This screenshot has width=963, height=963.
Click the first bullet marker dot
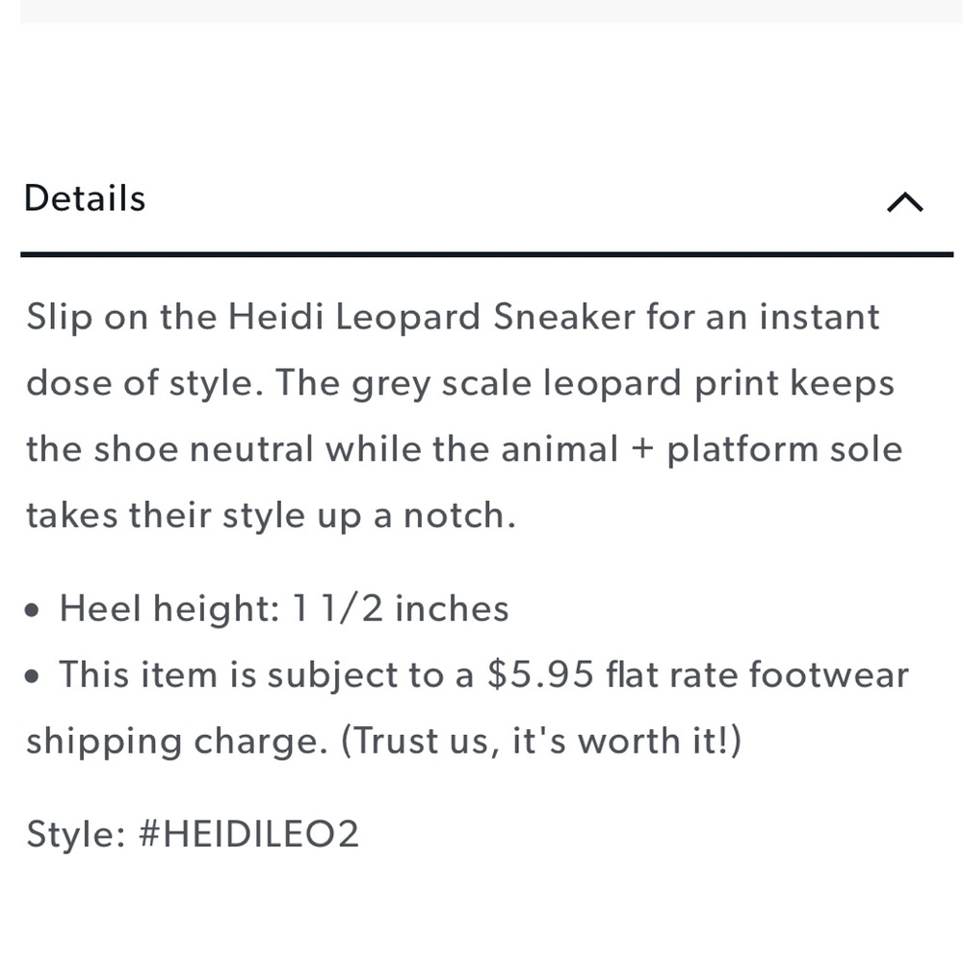pos(34,609)
